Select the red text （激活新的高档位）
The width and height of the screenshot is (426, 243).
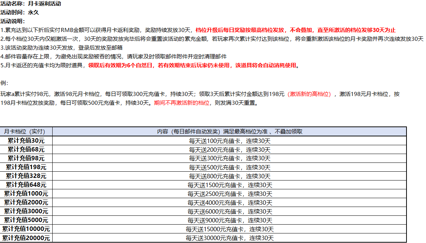(310, 94)
